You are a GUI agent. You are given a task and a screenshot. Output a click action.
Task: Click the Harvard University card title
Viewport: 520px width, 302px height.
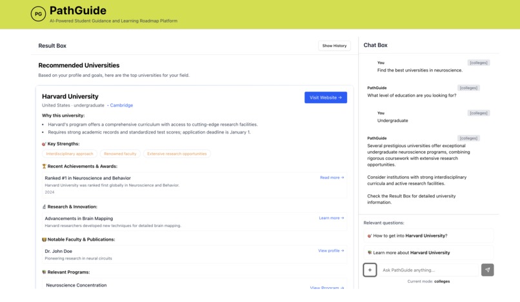(70, 97)
